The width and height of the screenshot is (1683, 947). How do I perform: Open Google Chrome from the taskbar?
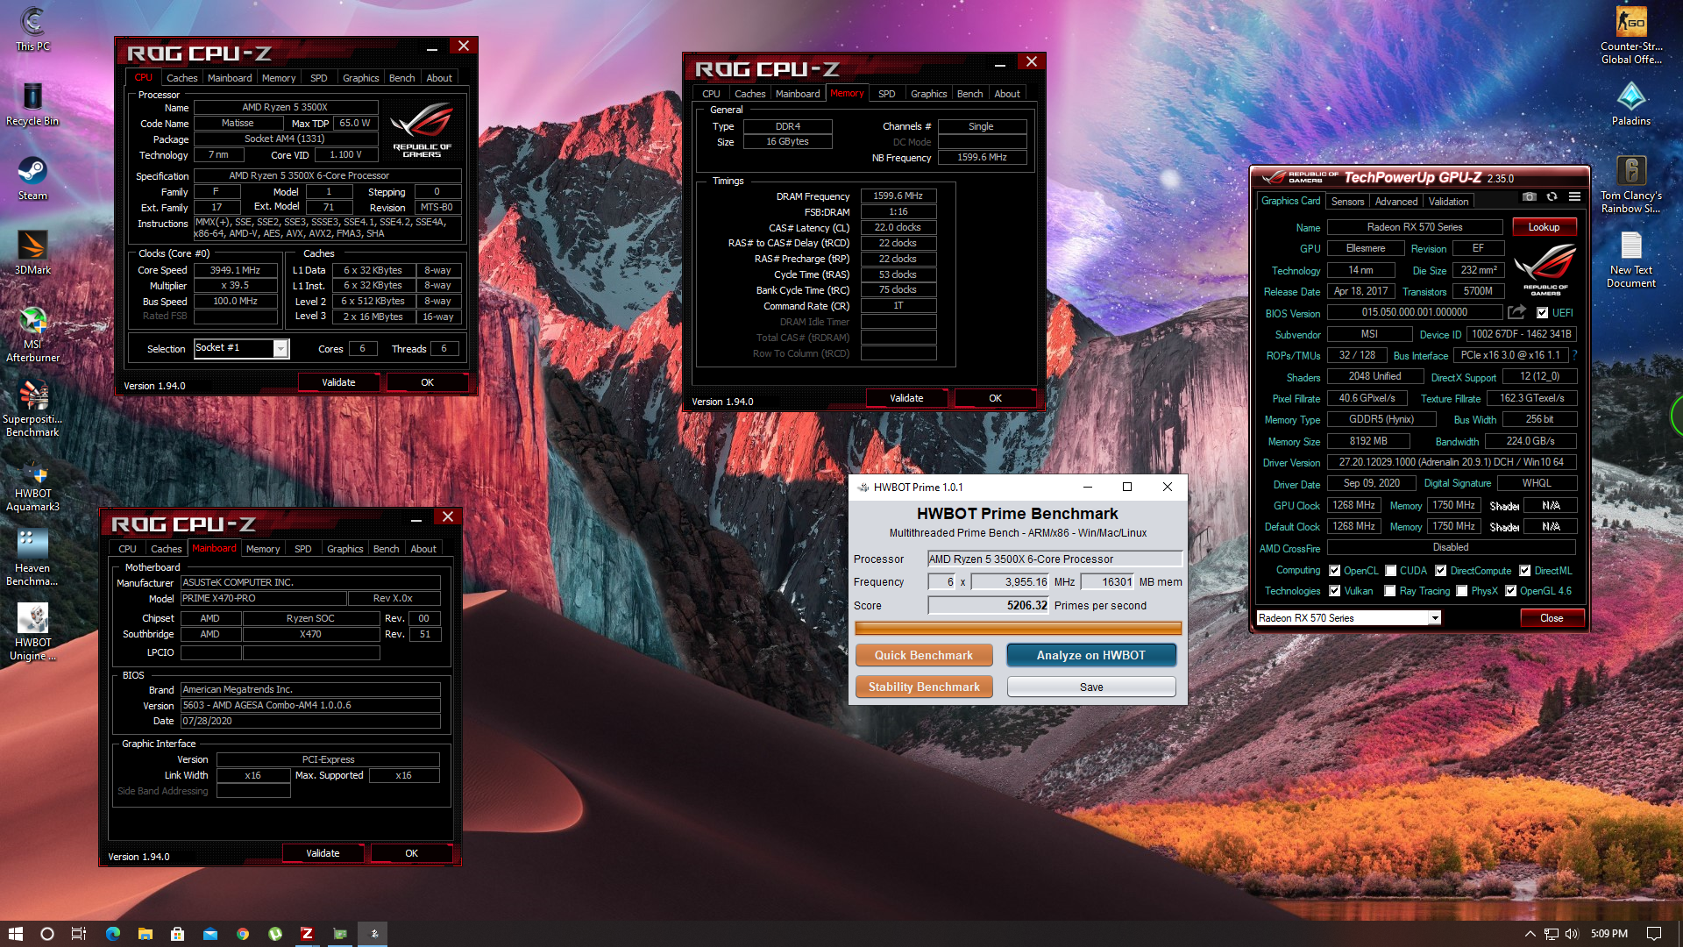pos(243,934)
